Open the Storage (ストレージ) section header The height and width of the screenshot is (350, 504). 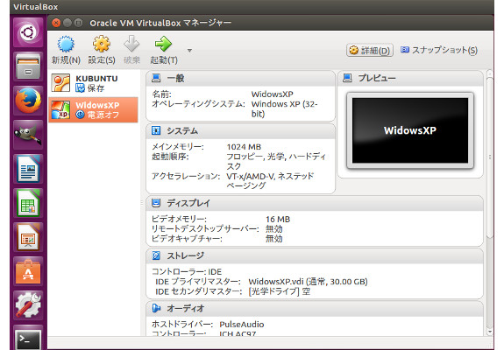(315, 255)
